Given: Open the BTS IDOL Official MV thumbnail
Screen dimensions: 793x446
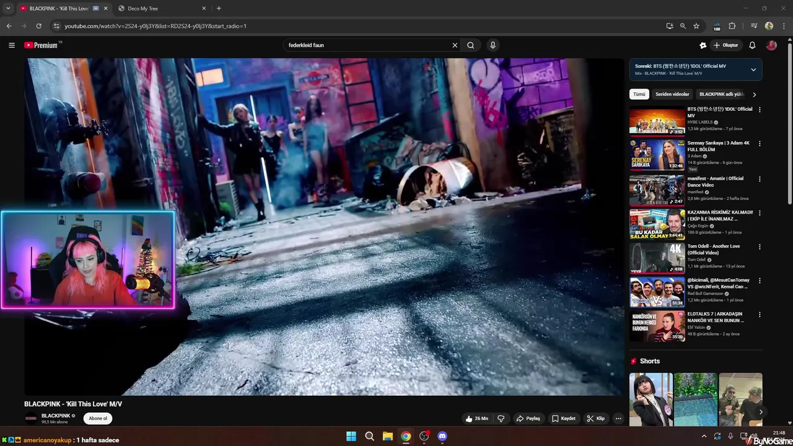Looking at the screenshot, I should (x=657, y=121).
